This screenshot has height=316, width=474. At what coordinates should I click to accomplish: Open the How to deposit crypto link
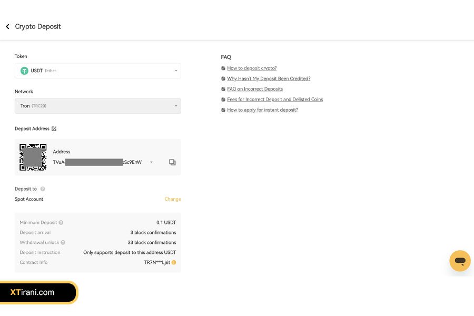coord(252,68)
